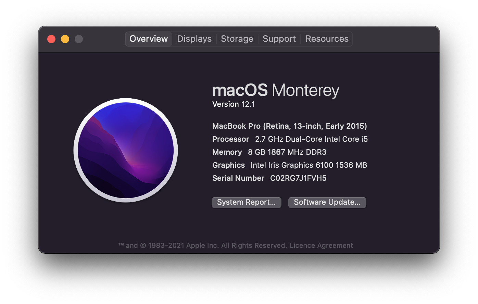The image size is (478, 304).
Task: Select the Support tab
Action: click(279, 39)
